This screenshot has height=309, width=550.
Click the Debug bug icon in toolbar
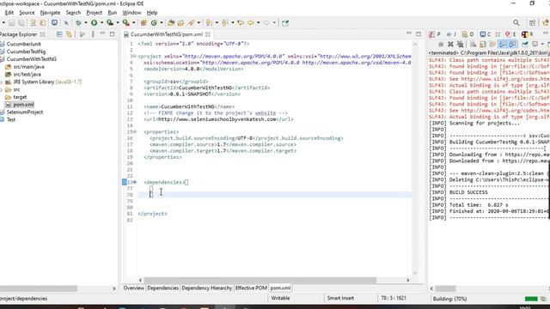78,23
